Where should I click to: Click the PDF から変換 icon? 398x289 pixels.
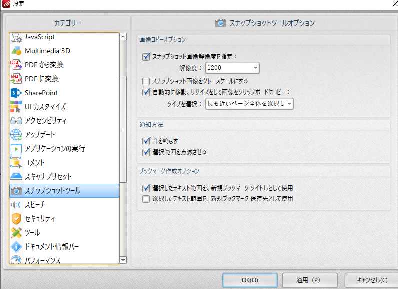(x=16, y=65)
